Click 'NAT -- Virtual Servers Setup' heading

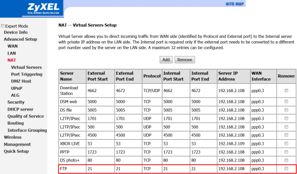pyautogui.click(x=87, y=25)
